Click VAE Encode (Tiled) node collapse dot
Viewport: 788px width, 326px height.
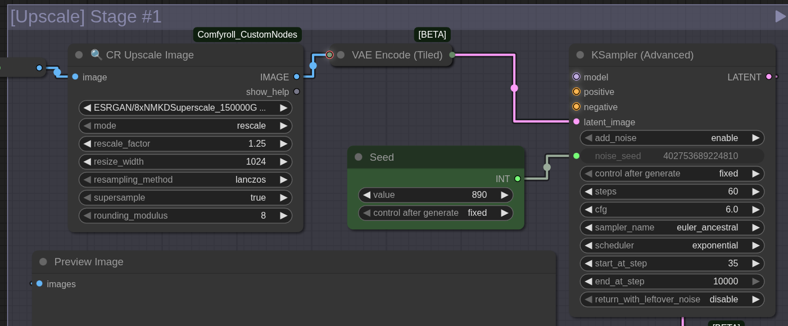pyautogui.click(x=341, y=55)
